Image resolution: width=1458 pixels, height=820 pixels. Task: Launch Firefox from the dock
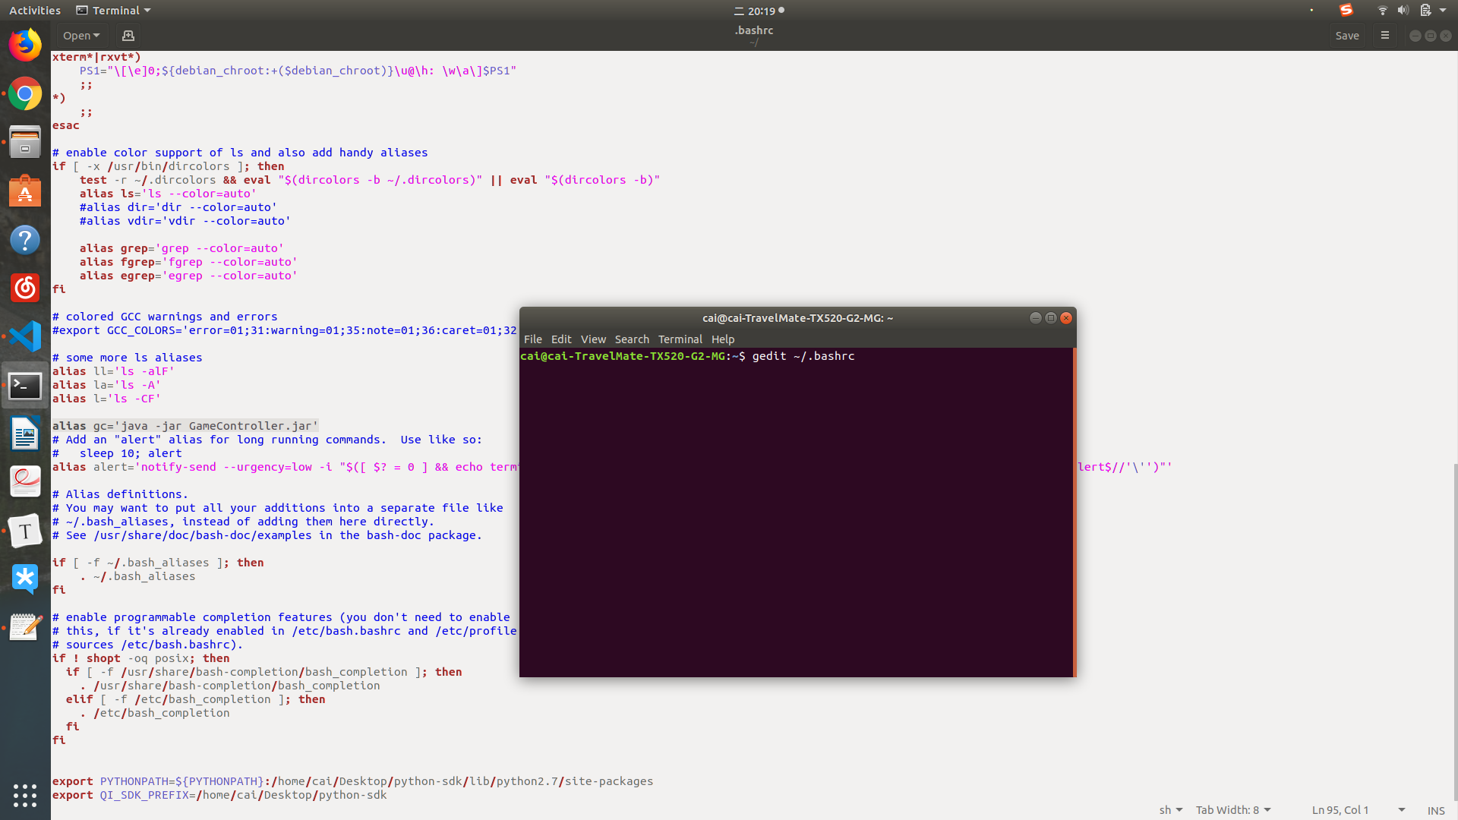click(x=25, y=45)
